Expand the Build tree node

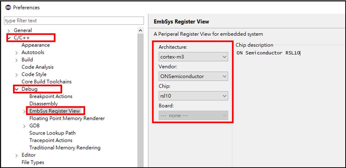17,60
